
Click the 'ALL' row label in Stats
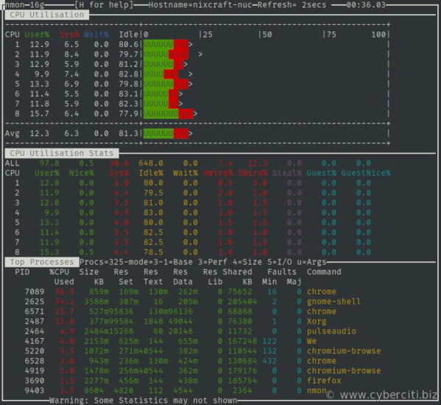click(x=12, y=163)
